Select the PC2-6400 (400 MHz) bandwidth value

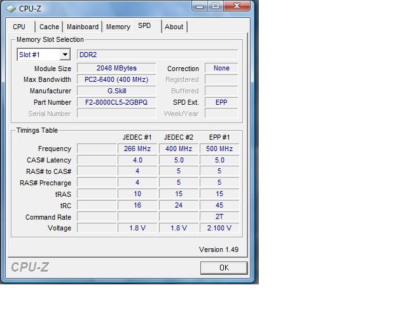(x=116, y=79)
